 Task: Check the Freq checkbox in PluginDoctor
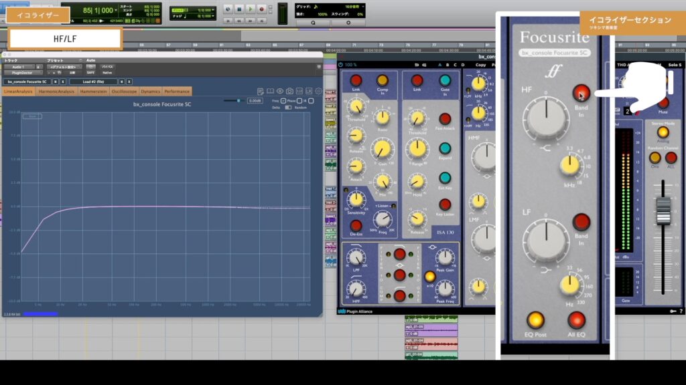click(283, 101)
